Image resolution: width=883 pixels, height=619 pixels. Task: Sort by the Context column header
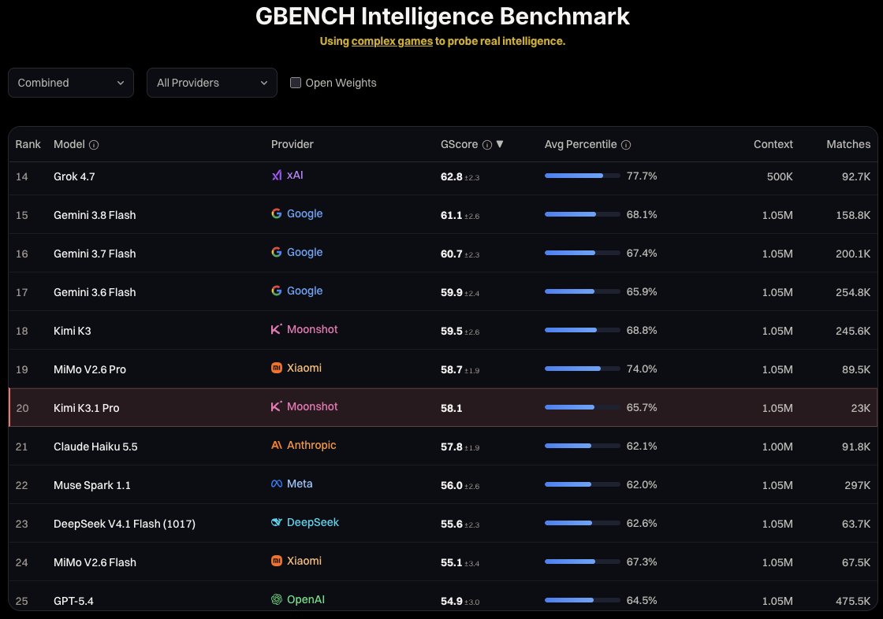(773, 144)
